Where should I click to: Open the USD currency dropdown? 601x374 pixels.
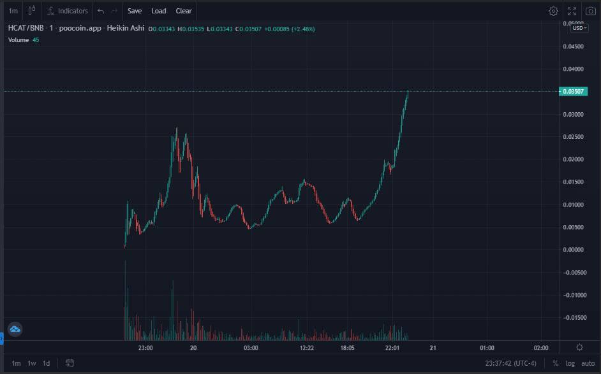click(x=579, y=28)
